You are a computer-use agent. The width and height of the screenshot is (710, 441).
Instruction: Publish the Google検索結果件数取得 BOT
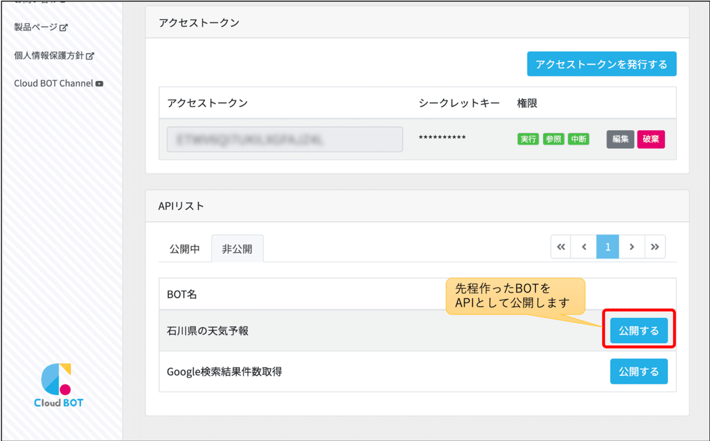tap(638, 372)
